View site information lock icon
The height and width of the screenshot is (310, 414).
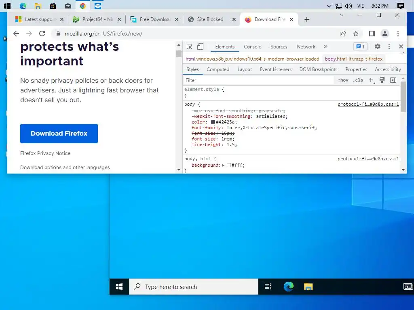coord(58,34)
